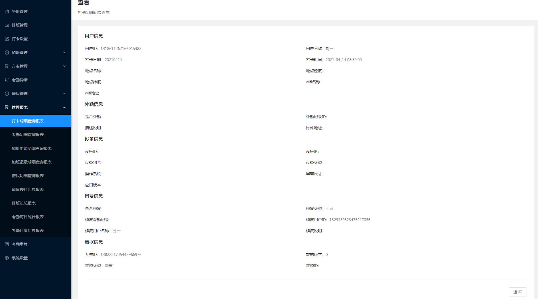Click the 屏幕尺寸 label

[x=315, y=174]
